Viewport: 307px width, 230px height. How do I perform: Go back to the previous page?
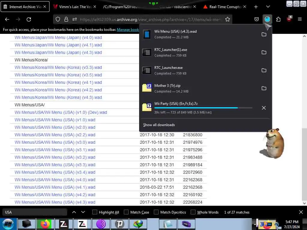click(x=7, y=19)
